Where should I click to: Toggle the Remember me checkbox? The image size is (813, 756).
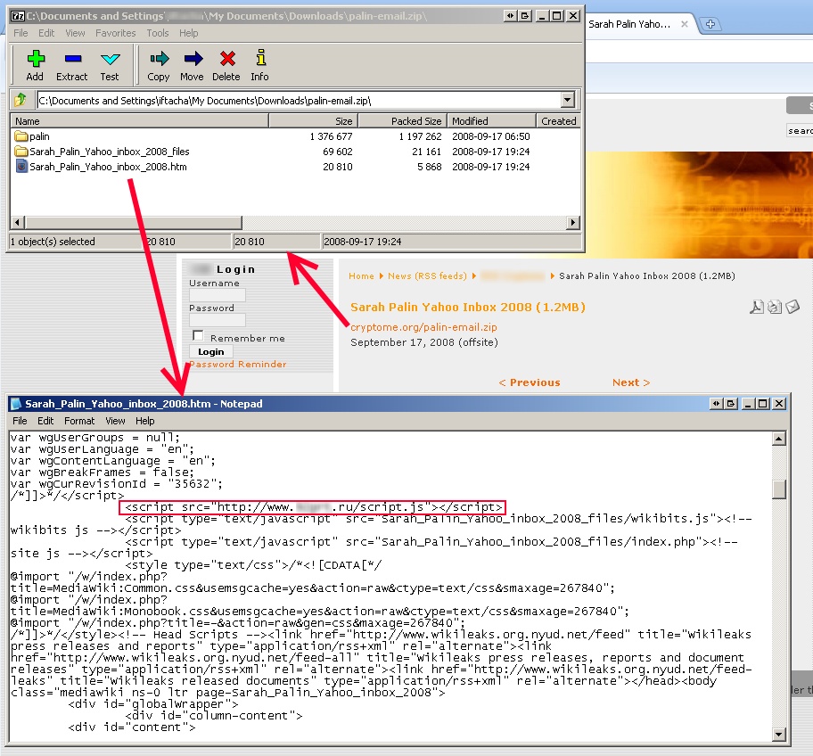click(198, 337)
